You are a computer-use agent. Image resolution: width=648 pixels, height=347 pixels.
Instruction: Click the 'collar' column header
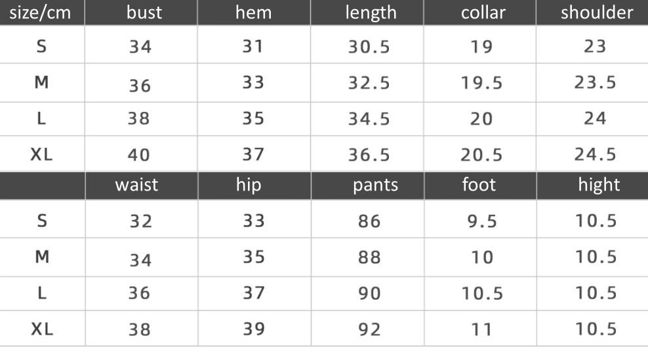coord(483,12)
